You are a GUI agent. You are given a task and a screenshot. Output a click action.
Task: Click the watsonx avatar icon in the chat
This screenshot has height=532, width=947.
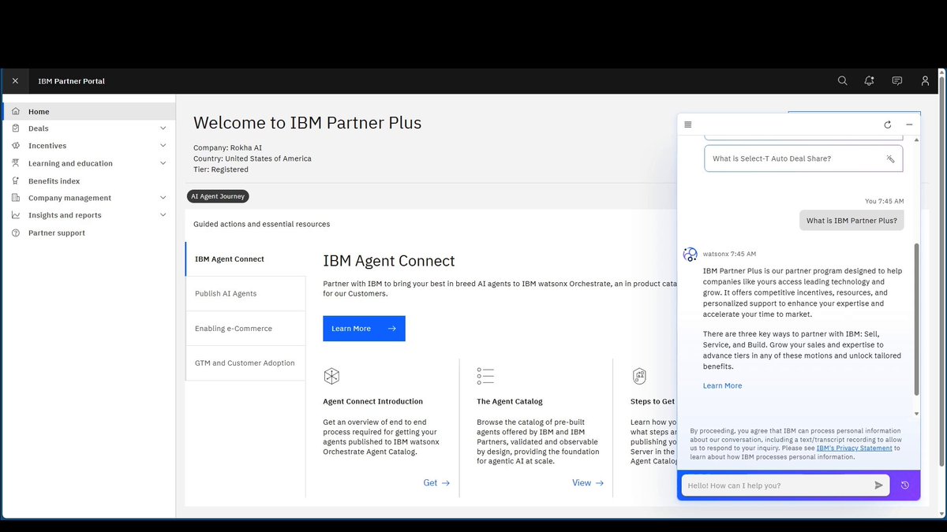click(691, 254)
